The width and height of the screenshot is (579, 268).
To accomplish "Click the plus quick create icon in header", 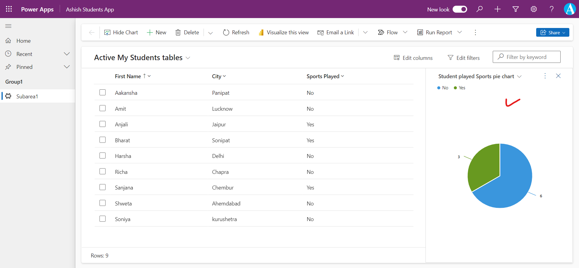I will pos(498,9).
